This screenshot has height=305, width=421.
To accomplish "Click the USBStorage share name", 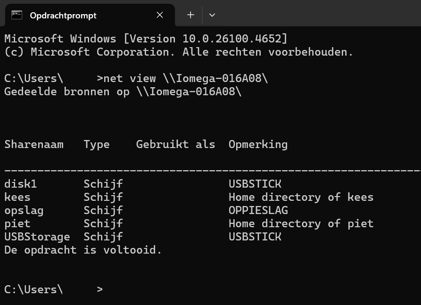I will click(37, 237).
